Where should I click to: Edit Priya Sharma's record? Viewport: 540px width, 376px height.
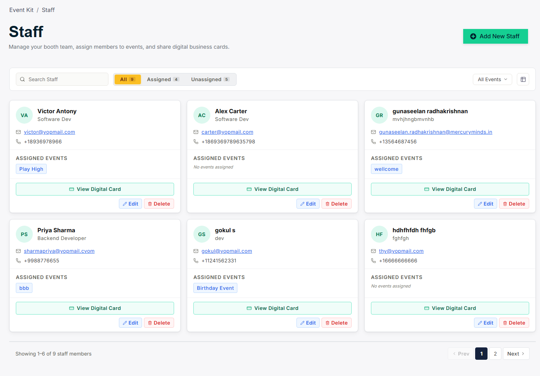(130, 323)
